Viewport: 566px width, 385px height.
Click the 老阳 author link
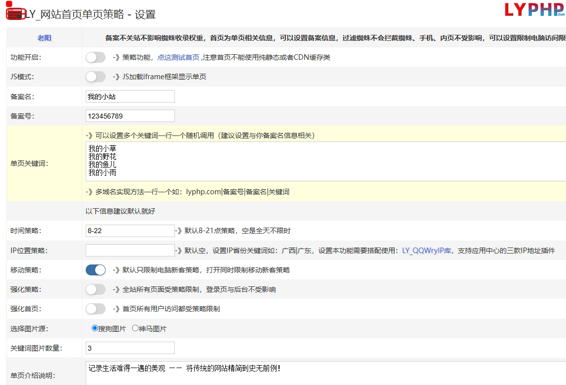pyautogui.click(x=44, y=38)
